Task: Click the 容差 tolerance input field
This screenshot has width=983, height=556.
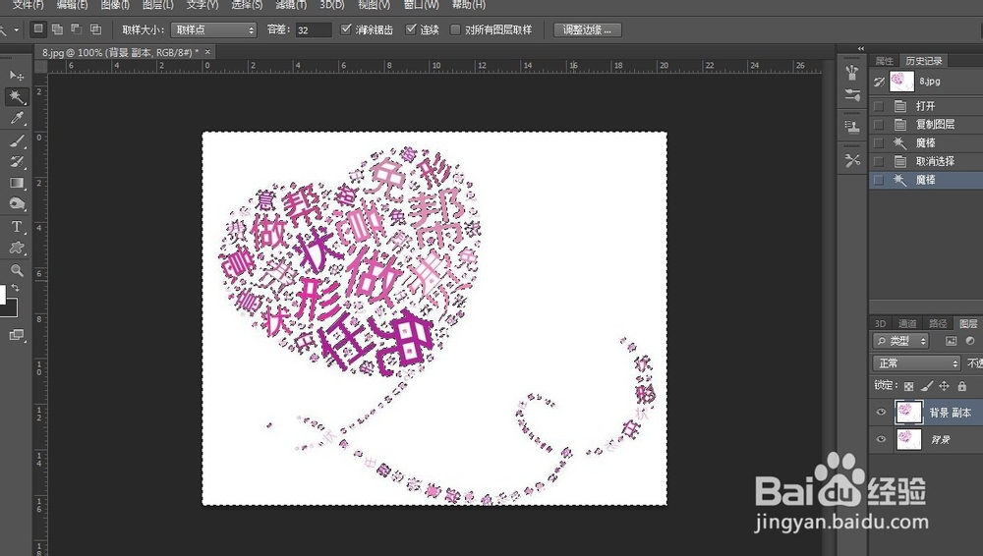Action: tap(313, 29)
